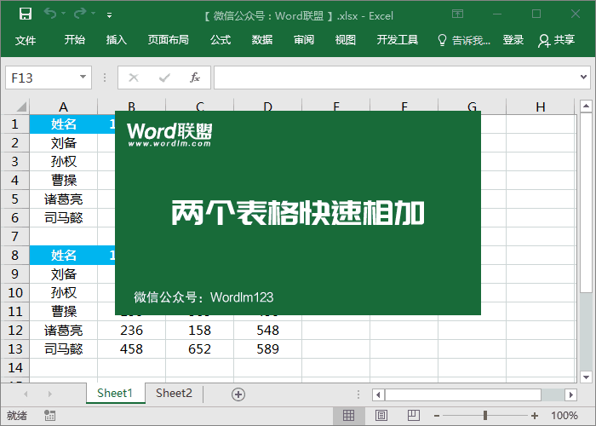Click cell D13 with value 589
The image size is (596, 426).
pyautogui.click(x=268, y=349)
